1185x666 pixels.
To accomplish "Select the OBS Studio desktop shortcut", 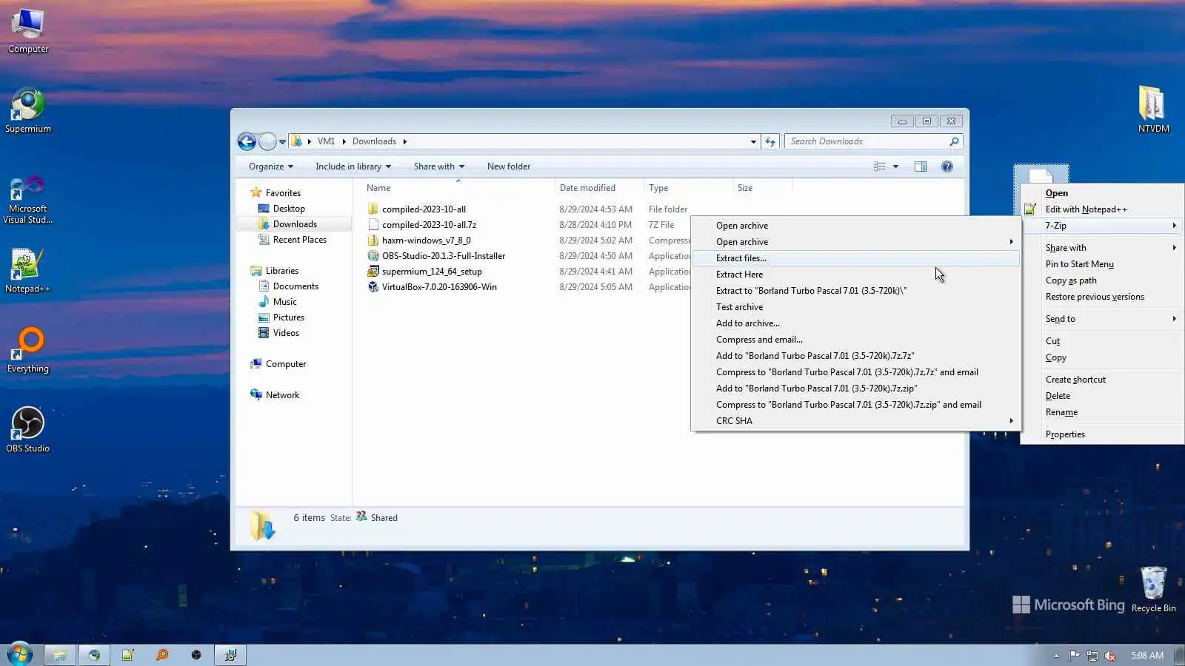I will point(28,430).
